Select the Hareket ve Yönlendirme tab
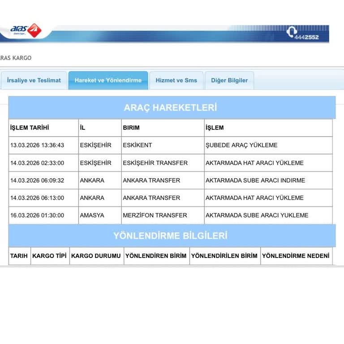Image resolution: width=344 pixels, height=344 pixels. 108,80
